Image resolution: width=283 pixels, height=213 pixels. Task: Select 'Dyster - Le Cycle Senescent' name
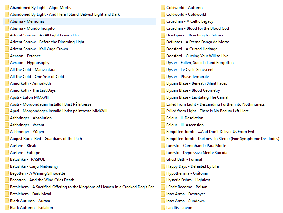190,70
